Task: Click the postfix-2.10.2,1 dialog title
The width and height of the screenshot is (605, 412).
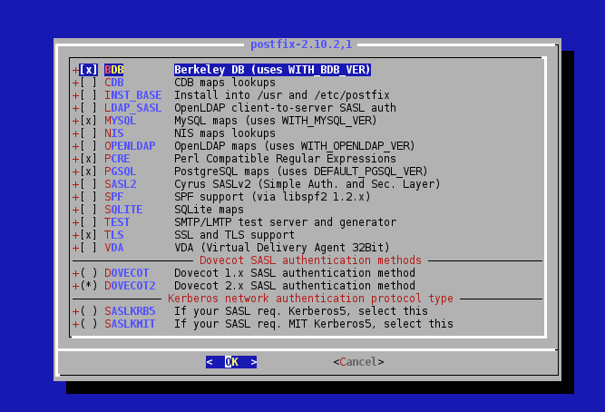Action: coord(301,44)
